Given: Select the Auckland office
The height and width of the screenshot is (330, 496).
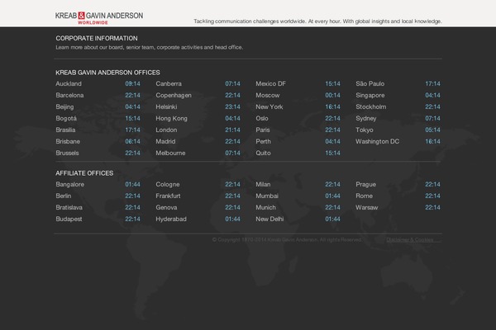Looking at the screenshot, I should [69, 84].
